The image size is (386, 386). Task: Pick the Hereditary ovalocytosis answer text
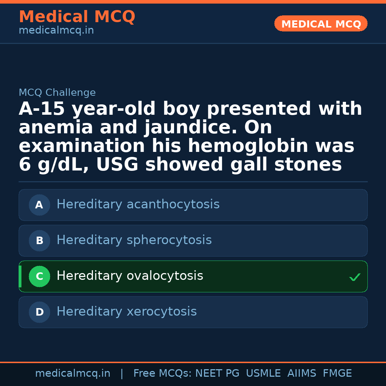[x=130, y=276]
